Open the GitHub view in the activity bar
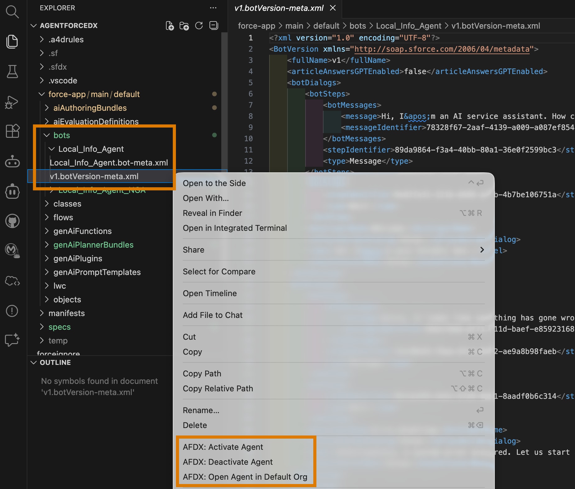The image size is (575, 489). pyautogui.click(x=12, y=221)
